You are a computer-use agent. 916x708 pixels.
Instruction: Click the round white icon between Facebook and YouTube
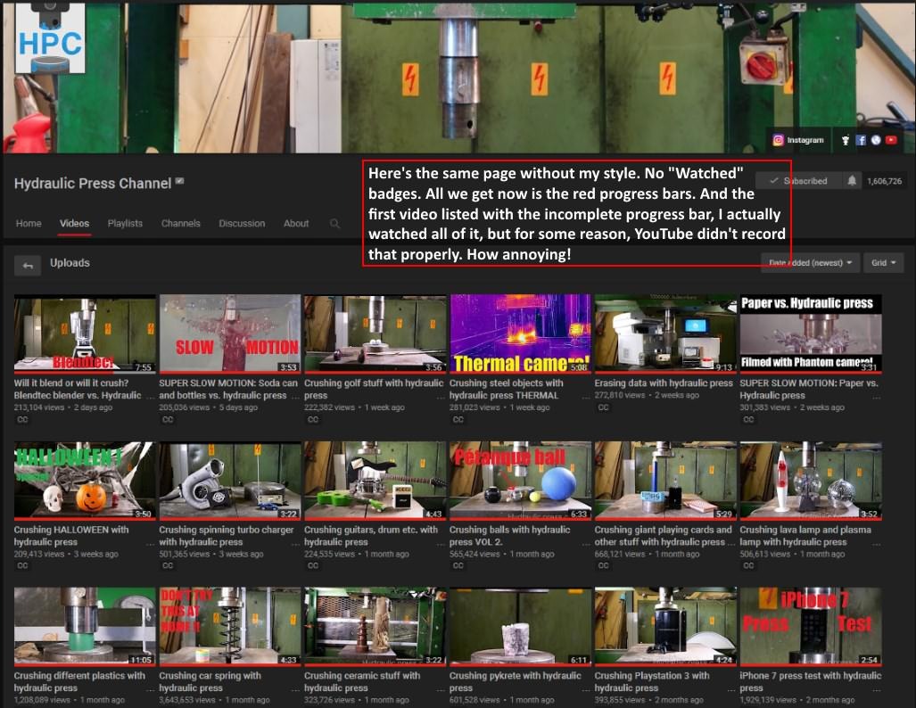pos(876,140)
